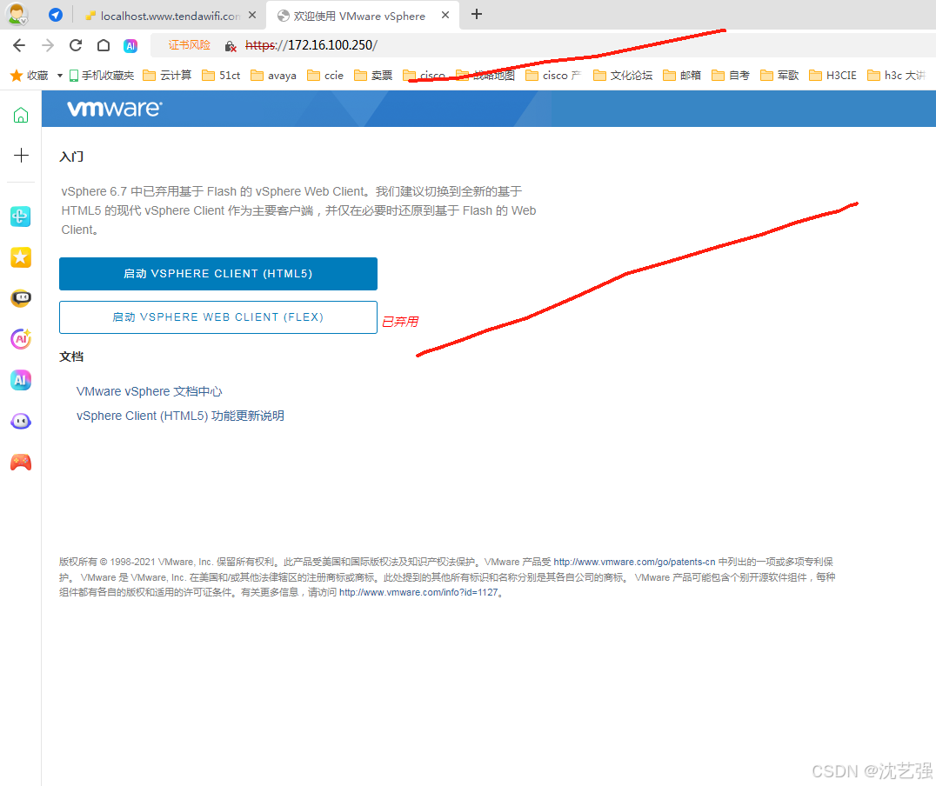Open VMware vSphere 文档中心 link

coord(150,391)
